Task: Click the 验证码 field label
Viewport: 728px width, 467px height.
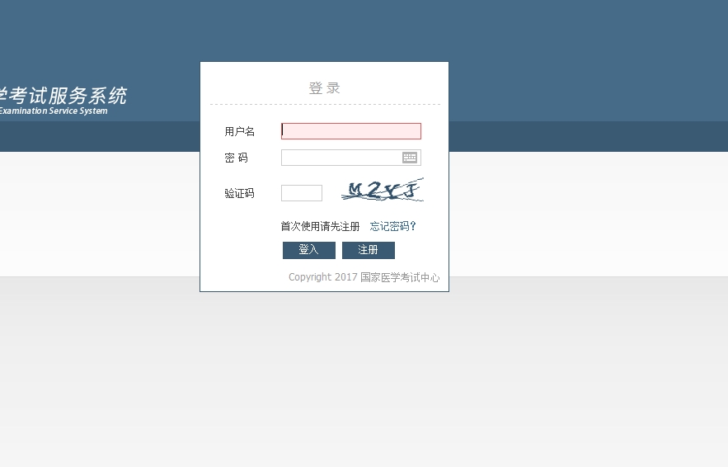Action: coord(239,194)
